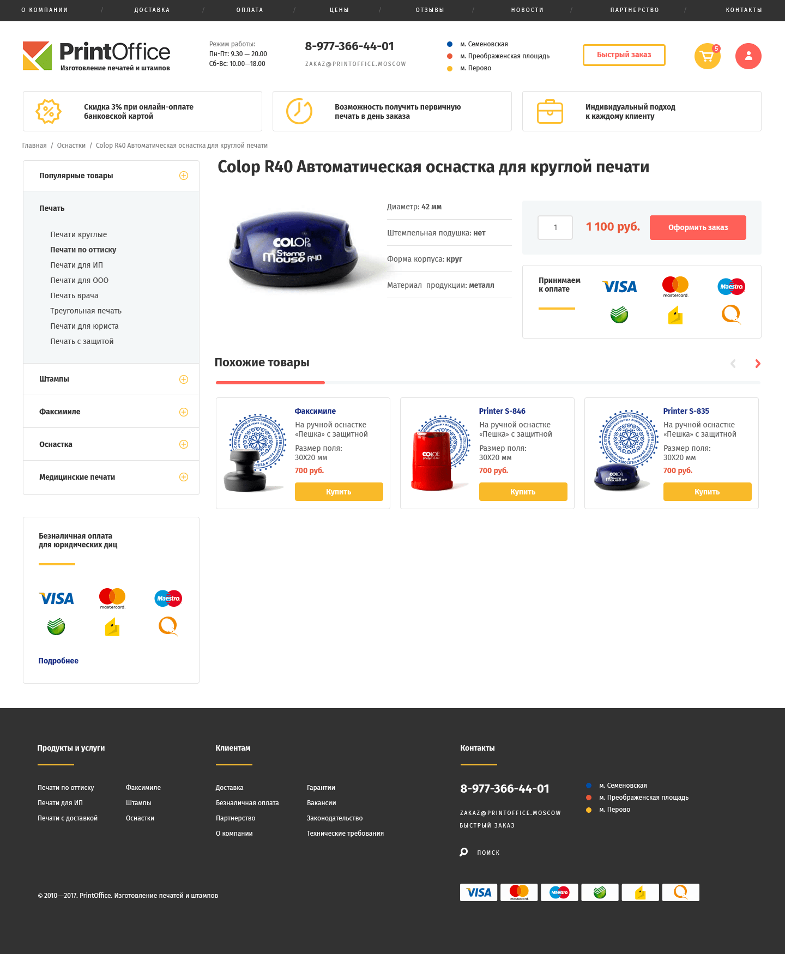Click the user account icon
The height and width of the screenshot is (954, 785).
coord(748,56)
